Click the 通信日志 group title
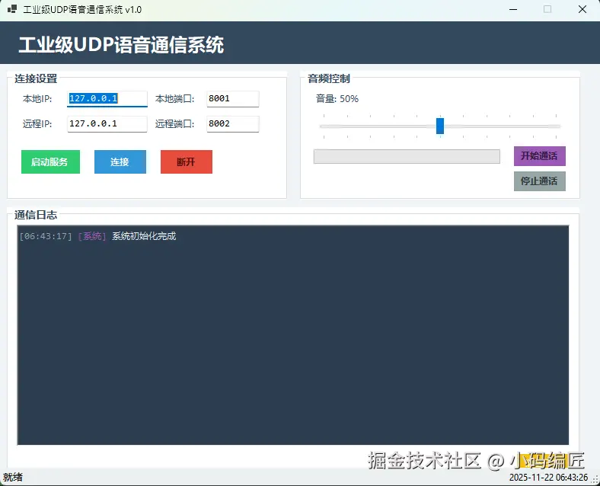The width and height of the screenshot is (600, 486). pyautogui.click(x=36, y=215)
